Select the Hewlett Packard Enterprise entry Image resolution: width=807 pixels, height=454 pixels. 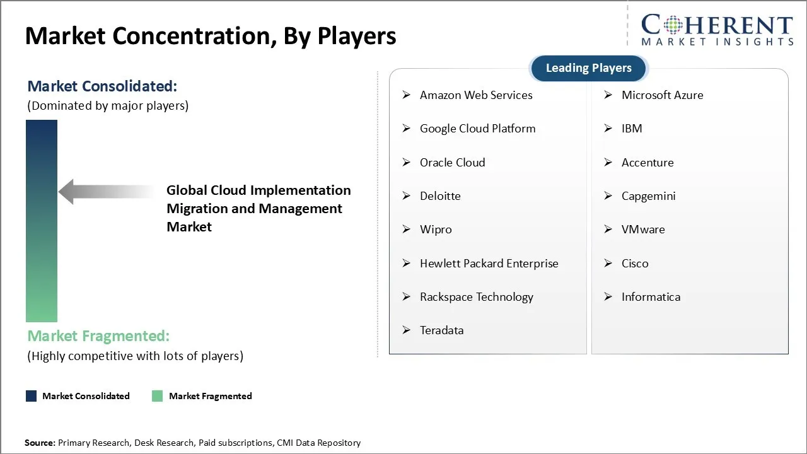(489, 264)
